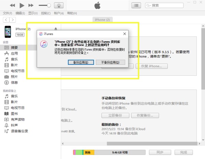Open 图书 on my device

tap(14, 114)
